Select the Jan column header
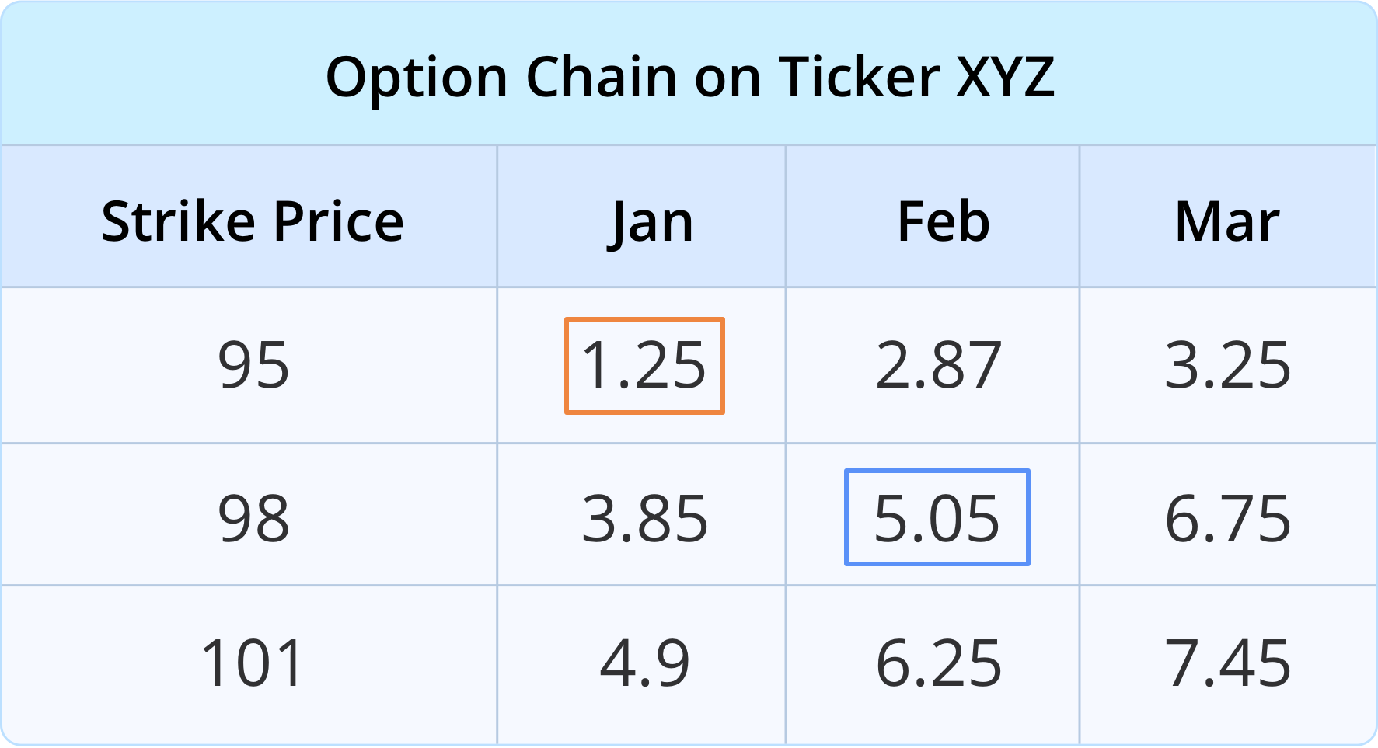This screenshot has width=1378, height=748. point(650,222)
